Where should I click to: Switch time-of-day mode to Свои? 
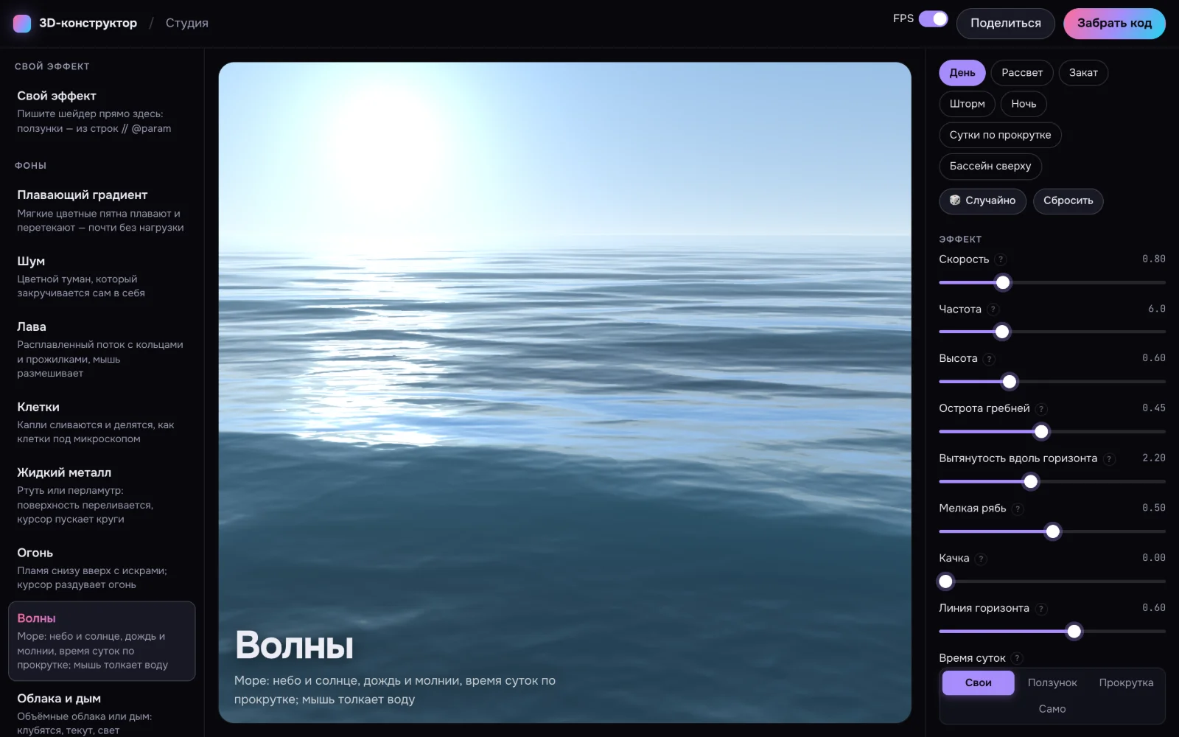979,683
